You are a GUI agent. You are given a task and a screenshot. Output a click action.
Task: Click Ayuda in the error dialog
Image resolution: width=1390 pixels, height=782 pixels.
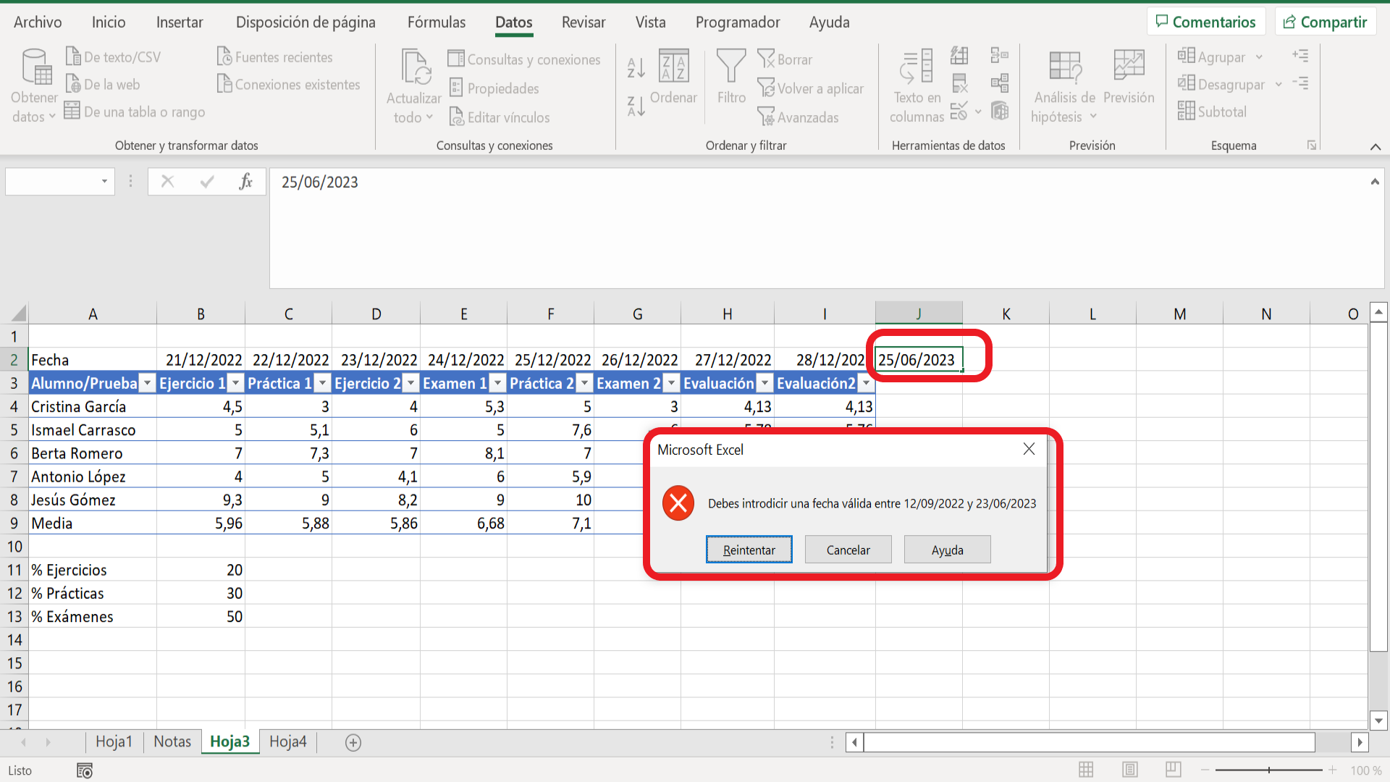click(x=947, y=550)
